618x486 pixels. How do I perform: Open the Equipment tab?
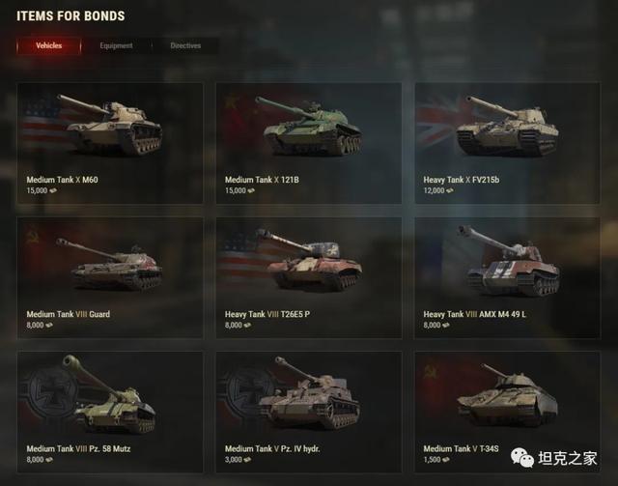116,45
